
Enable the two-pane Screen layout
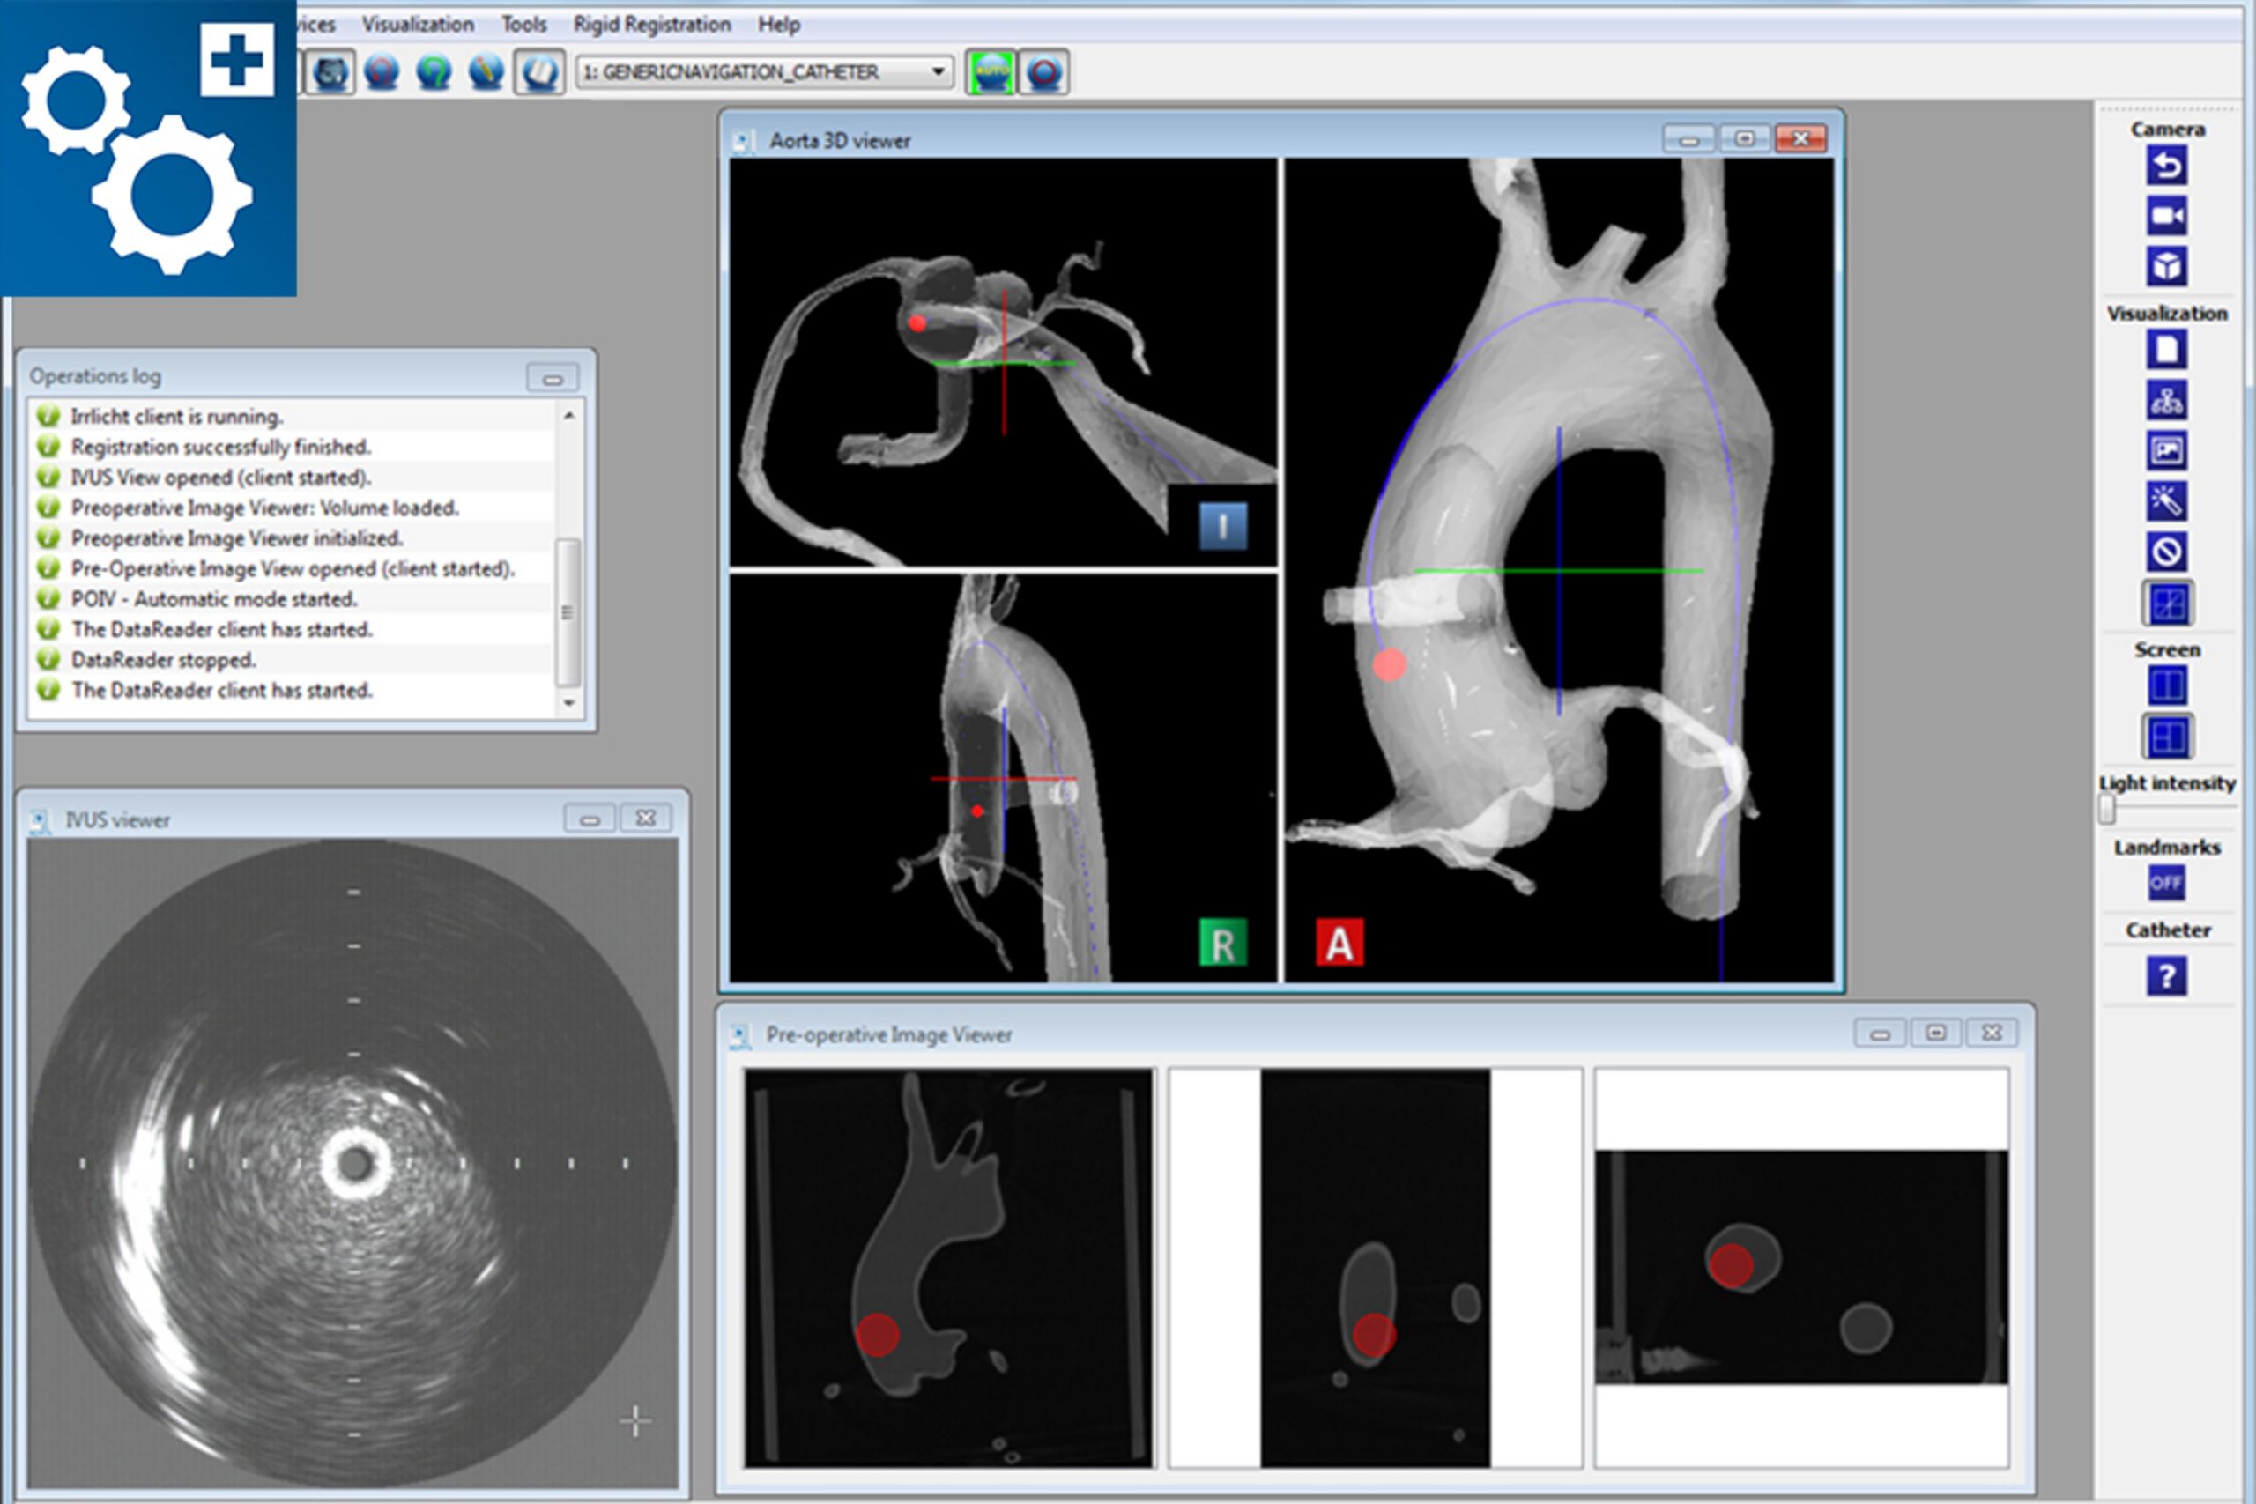2169,685
